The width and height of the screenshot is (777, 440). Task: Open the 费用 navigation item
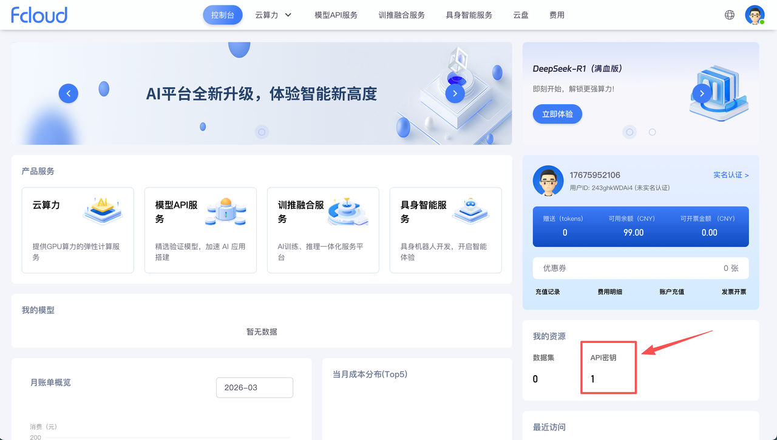(557, 15)
